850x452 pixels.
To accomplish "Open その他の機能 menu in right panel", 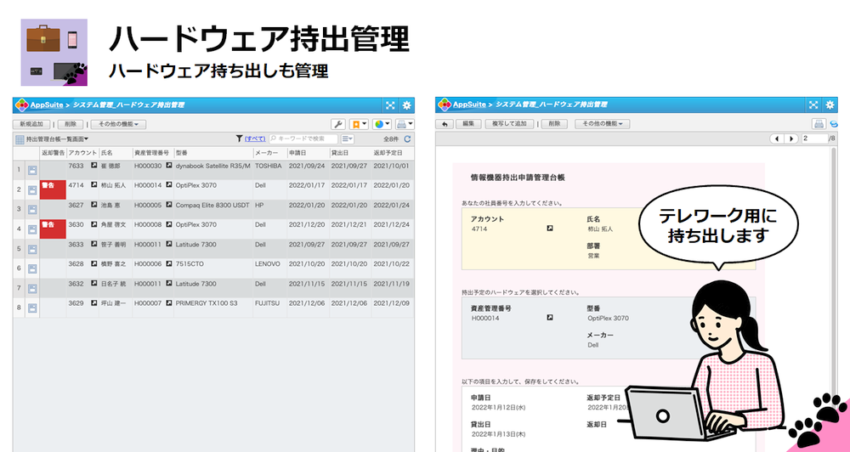I will point(602,124).
